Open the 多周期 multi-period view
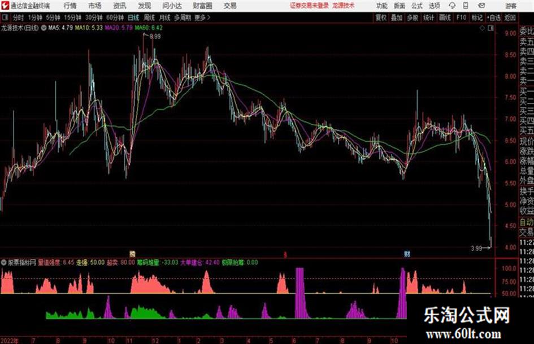Screen dimensions: 534x344 [x=183, y=18]
